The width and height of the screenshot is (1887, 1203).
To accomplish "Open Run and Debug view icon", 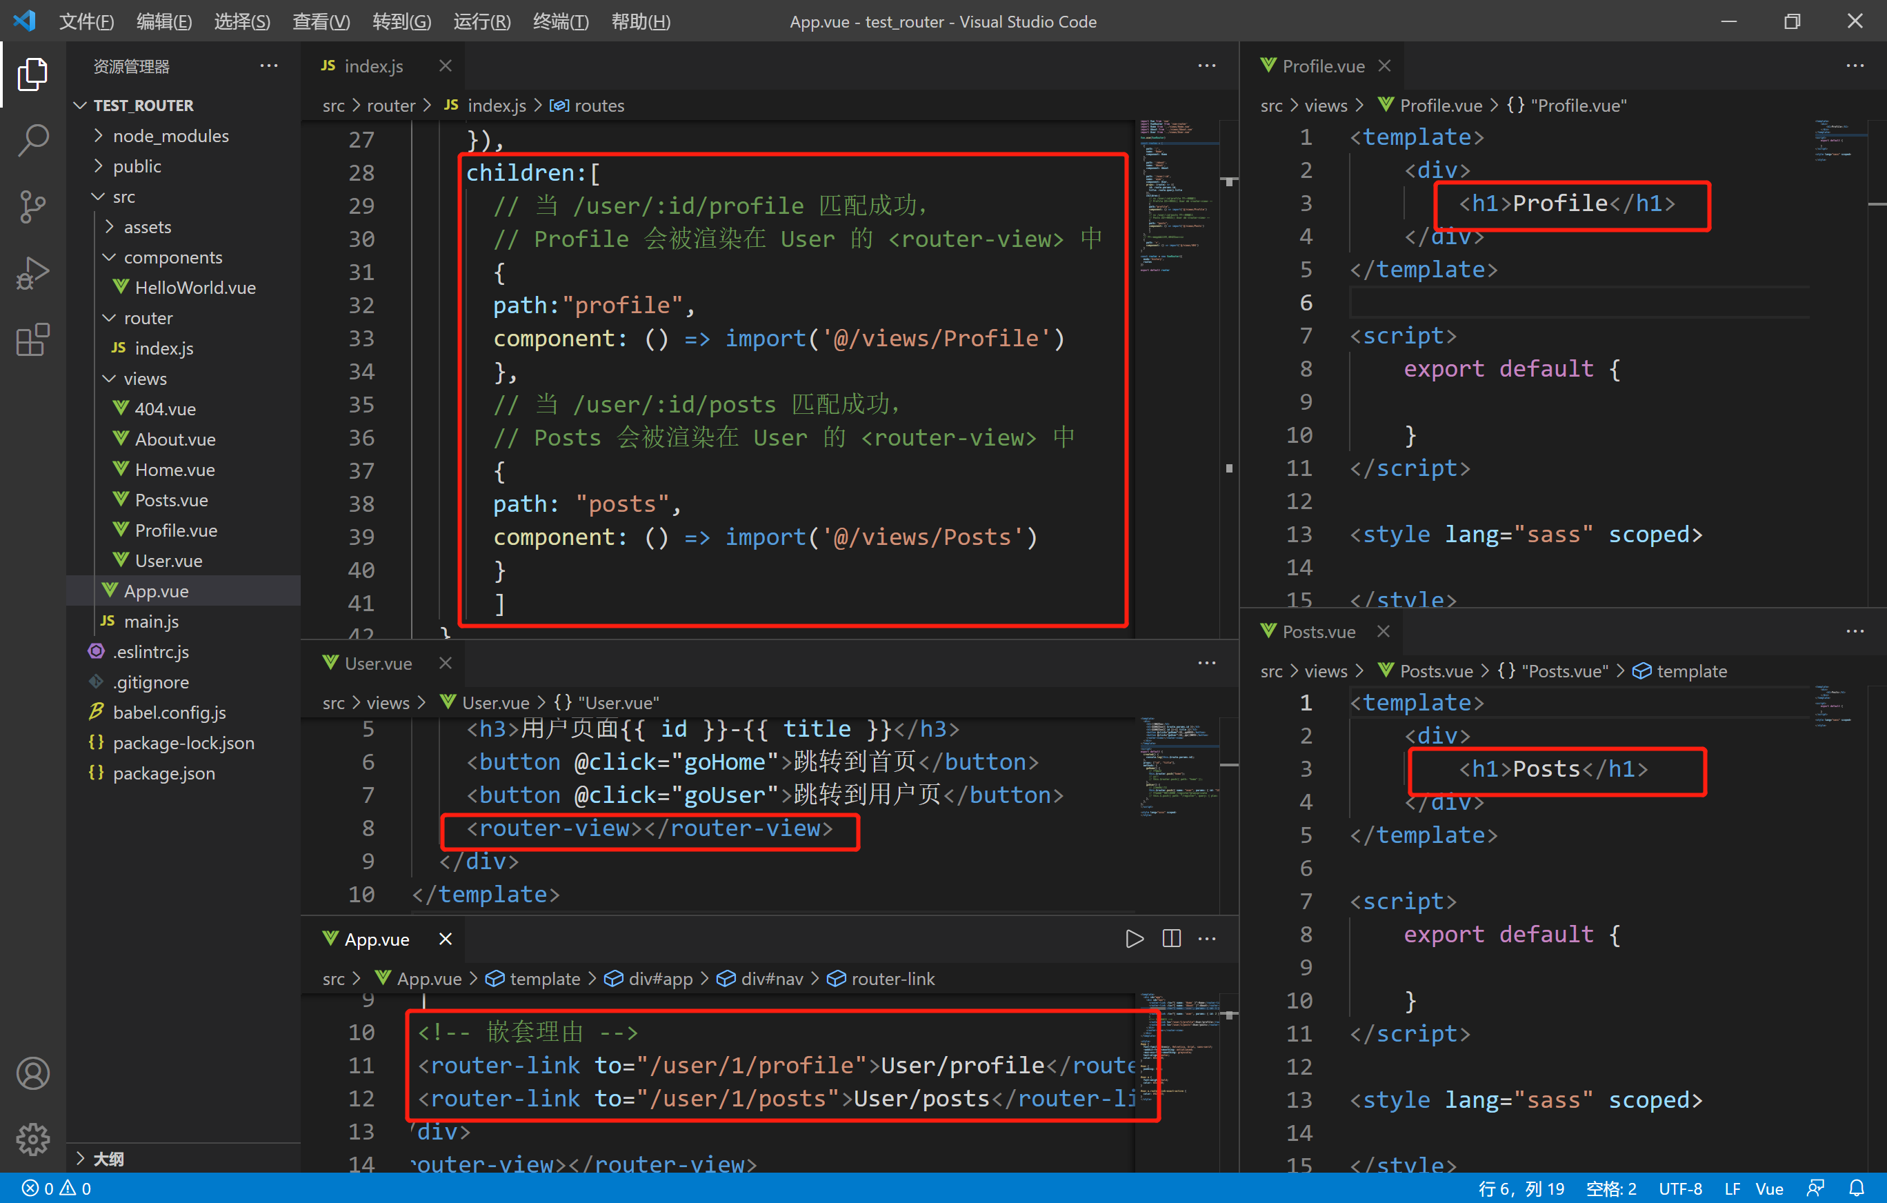I will point(33,274).
